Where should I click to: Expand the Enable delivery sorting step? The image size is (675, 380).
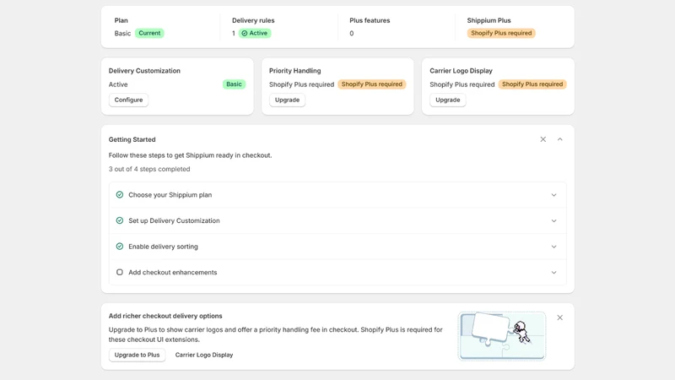tap(553, 247)
